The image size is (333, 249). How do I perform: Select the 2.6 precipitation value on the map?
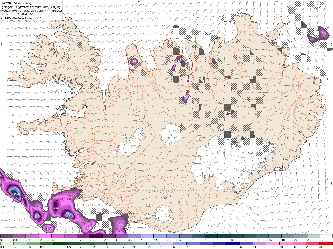tap(56, 208)
